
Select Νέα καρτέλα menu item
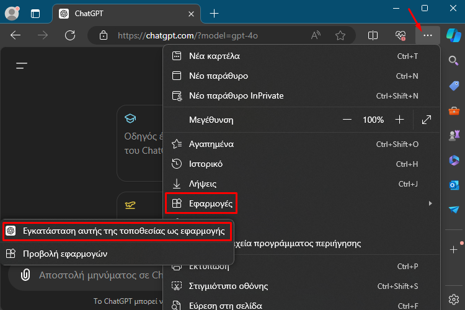[x=301, y=56]
